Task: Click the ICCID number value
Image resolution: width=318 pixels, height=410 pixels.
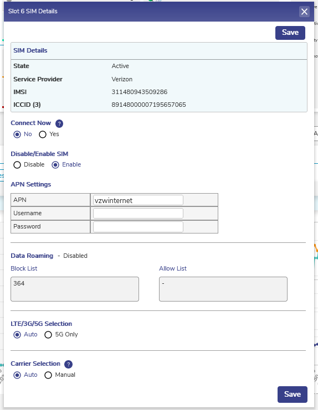Action: (x=148, y=105)
